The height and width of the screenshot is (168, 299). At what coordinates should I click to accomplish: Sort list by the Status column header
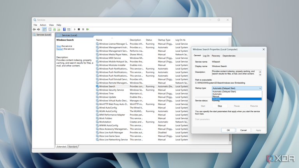(150, 40)
